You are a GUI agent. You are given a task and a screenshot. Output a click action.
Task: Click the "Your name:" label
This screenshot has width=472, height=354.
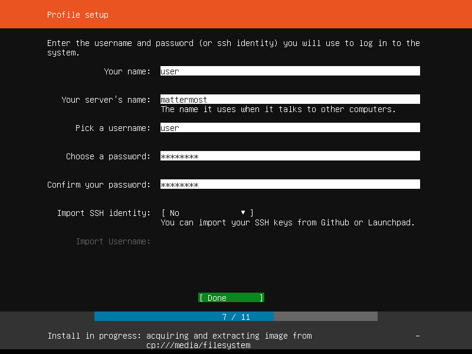pos(127,71)
